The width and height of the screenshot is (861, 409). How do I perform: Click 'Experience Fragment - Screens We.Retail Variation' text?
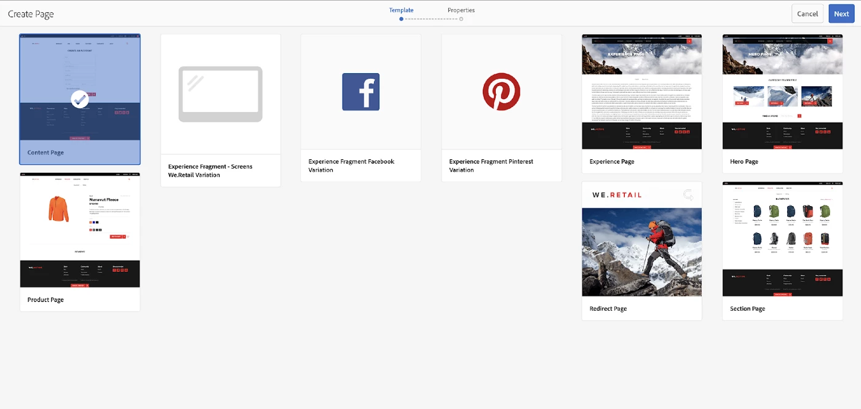pos(210,170)
